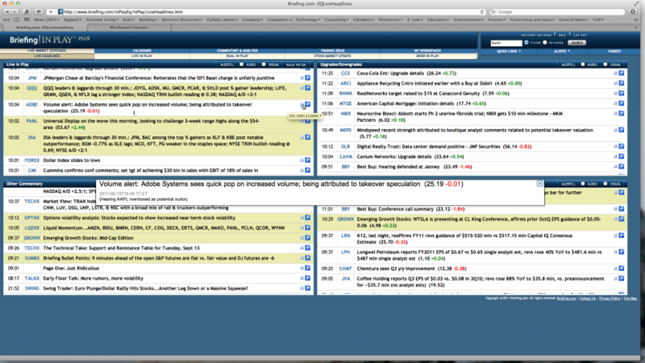Open the Account Settings link
The height and width of the screenshot is (363, 645).
click(x=535, y=35)
